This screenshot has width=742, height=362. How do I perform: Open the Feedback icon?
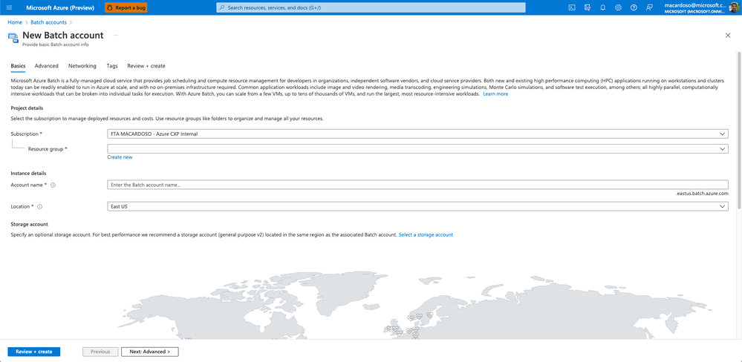pyautogui.click(x=648, y=7)
